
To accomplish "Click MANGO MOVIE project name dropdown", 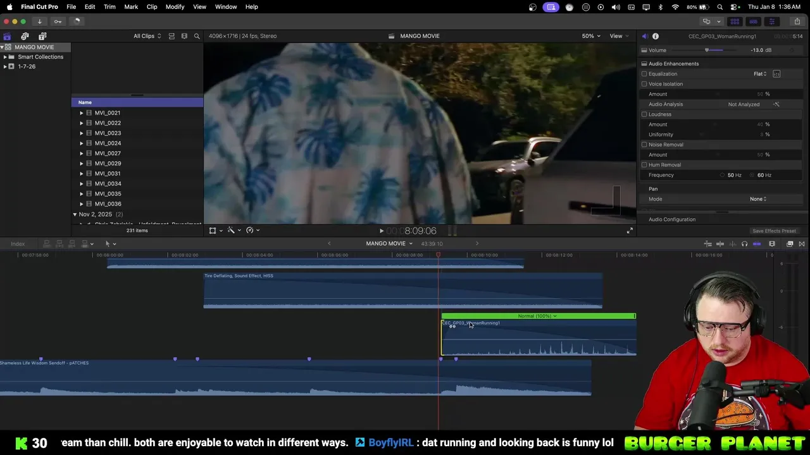I will (x=389, y=244).
